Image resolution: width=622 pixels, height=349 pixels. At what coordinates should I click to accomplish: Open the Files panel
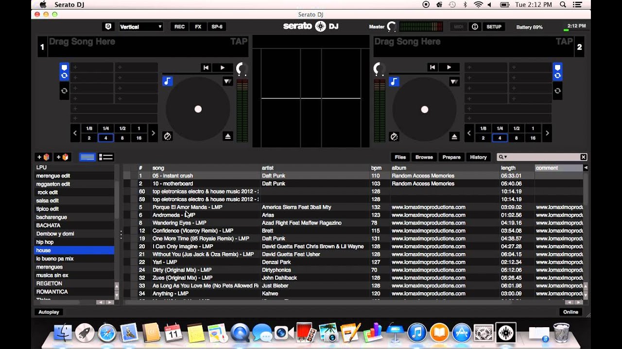400,157
